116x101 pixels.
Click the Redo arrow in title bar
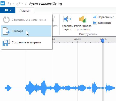[x=18, y=4]
